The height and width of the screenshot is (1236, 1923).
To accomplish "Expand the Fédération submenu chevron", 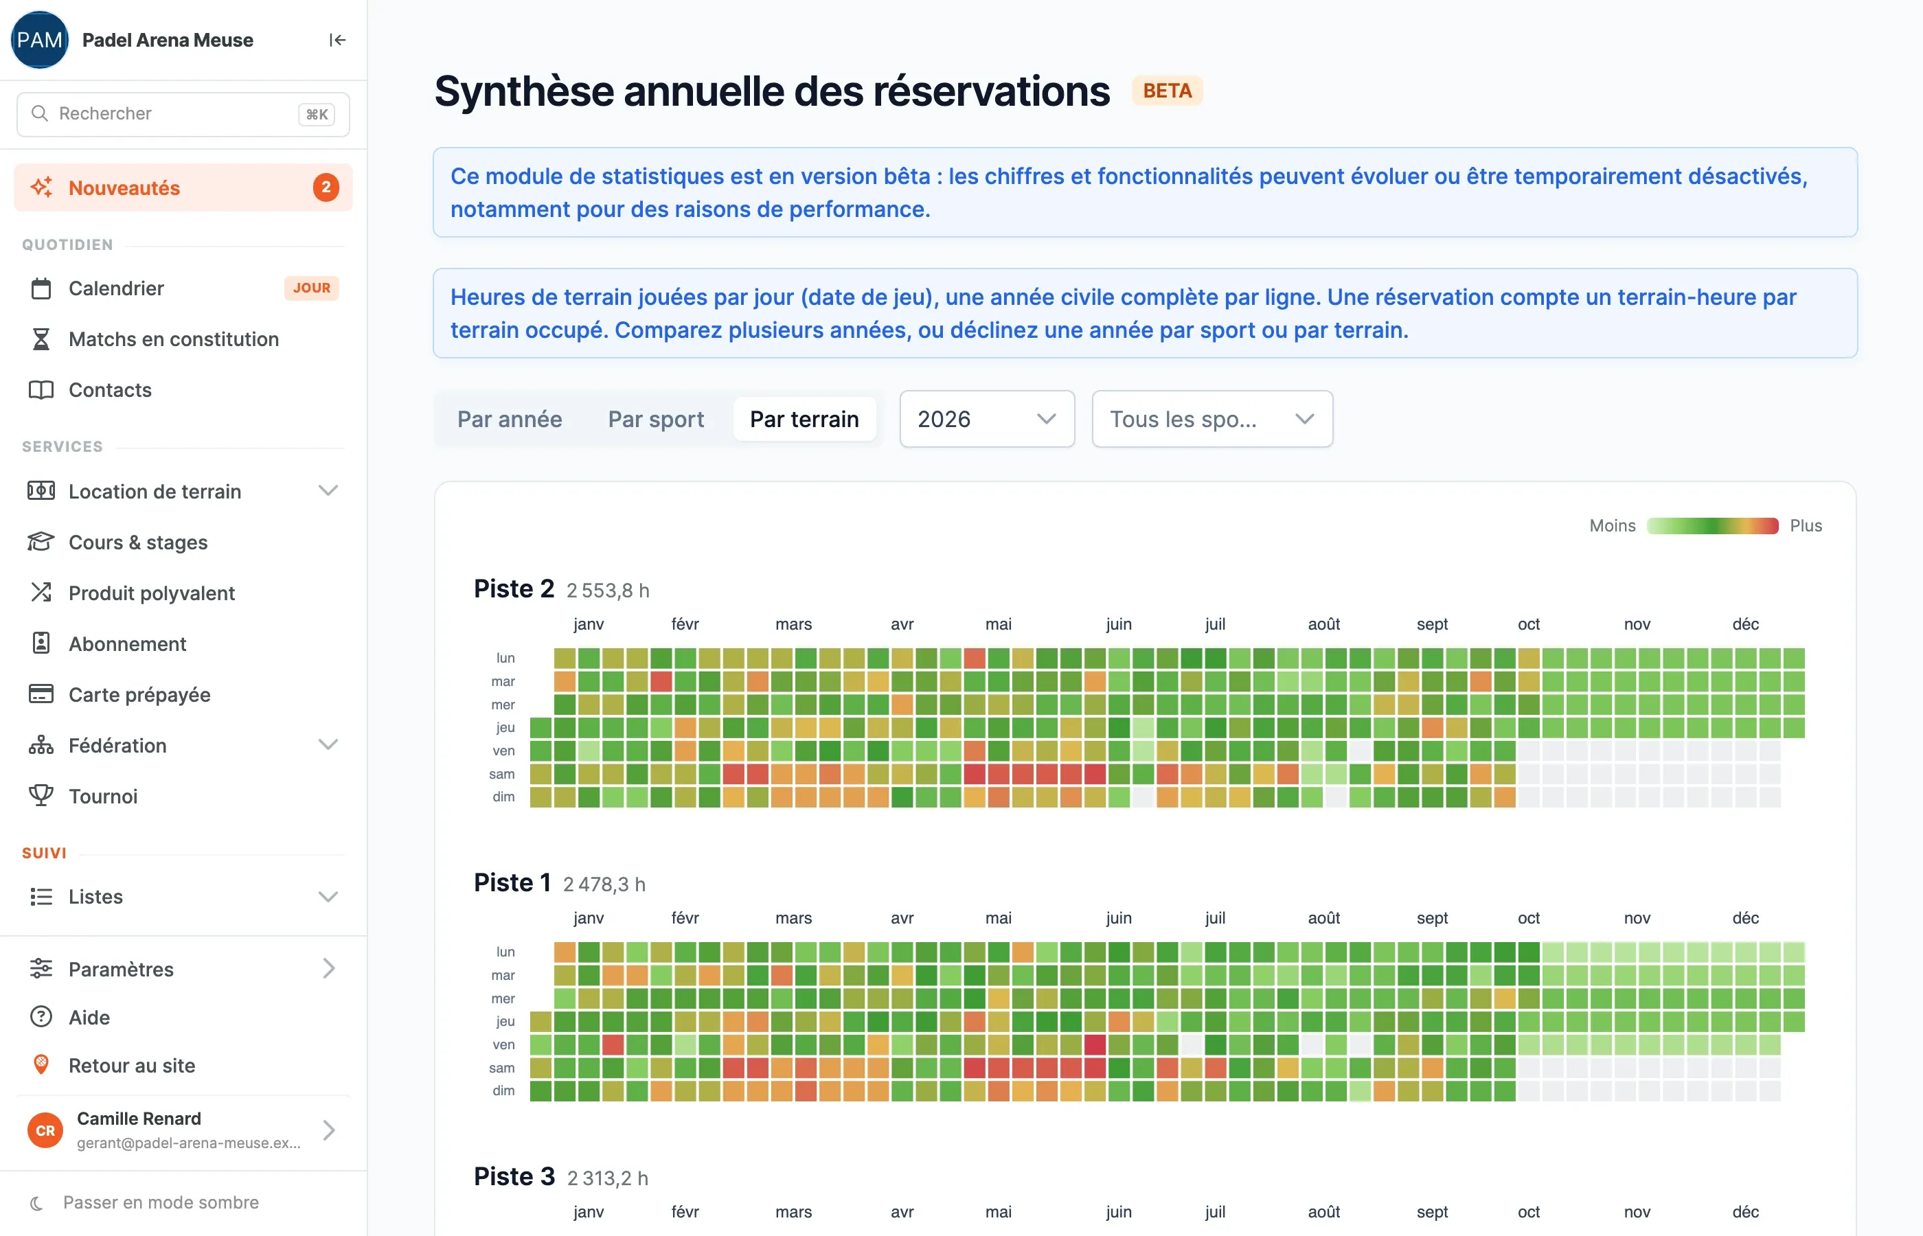I will tap(328, 745).
